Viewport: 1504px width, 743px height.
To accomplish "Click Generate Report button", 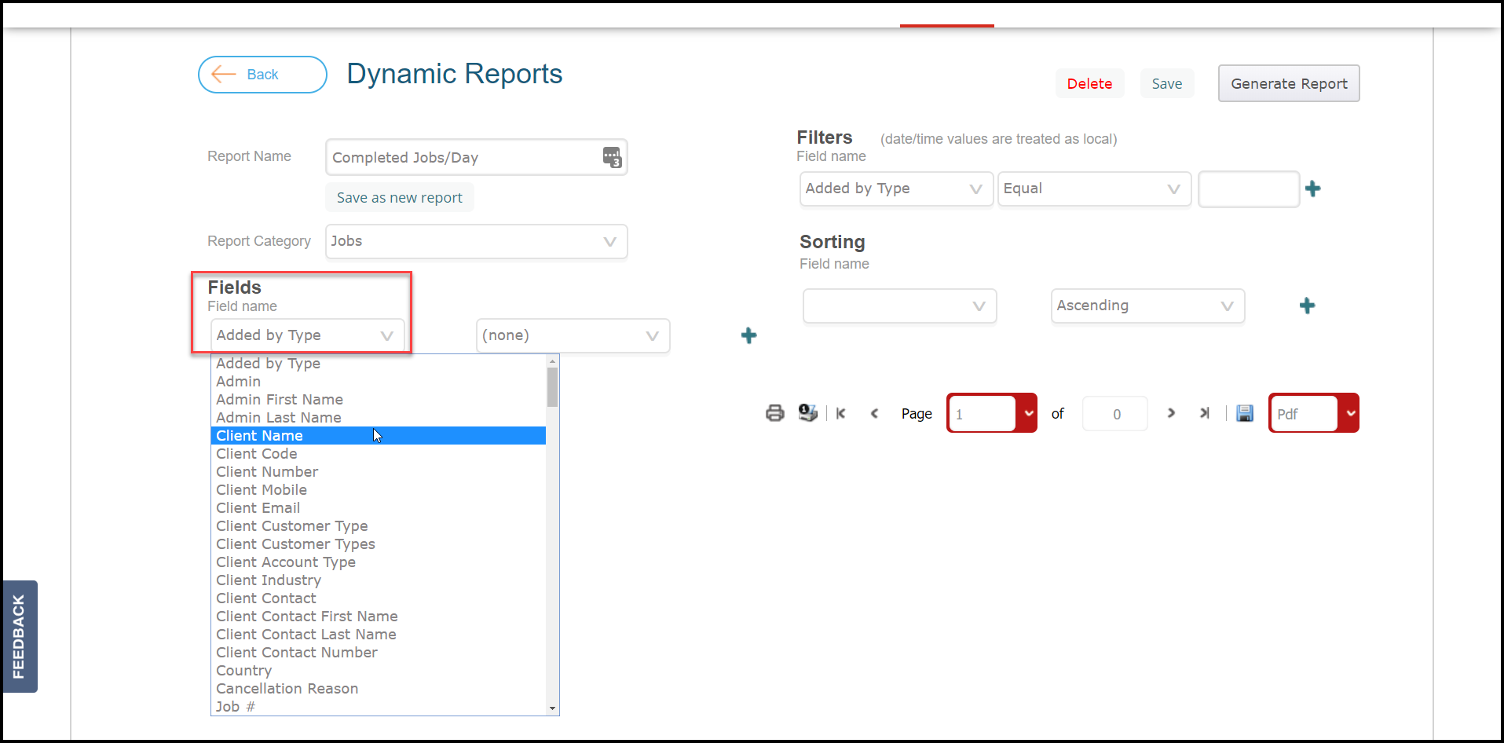I will coord(1289,84).
